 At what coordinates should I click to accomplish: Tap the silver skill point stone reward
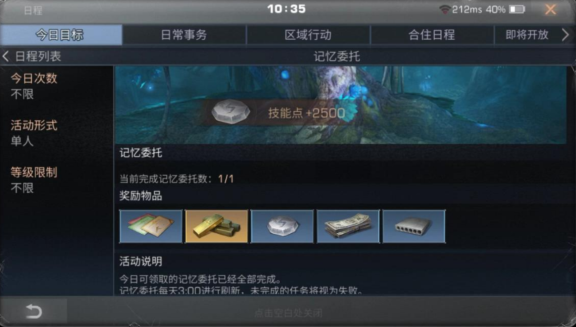pyautogui.click(x=282, y=226)
